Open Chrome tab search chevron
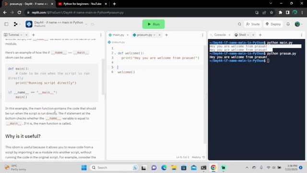307x173 pixels. pos(271,3)
